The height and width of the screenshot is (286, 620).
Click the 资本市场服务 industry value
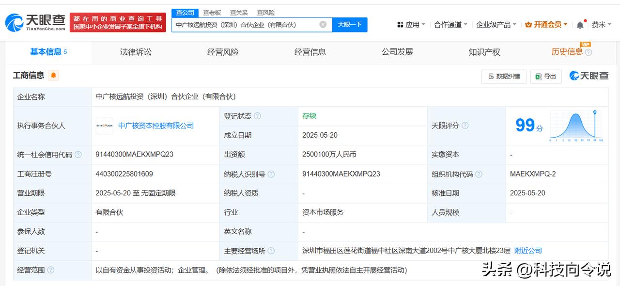[323, 212]
